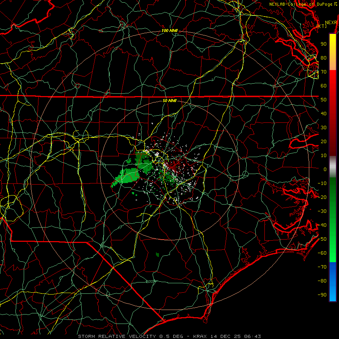This screenshot has height=339, width=339.
Task: Click the isolated small green echo south
Action: point(157,255)
